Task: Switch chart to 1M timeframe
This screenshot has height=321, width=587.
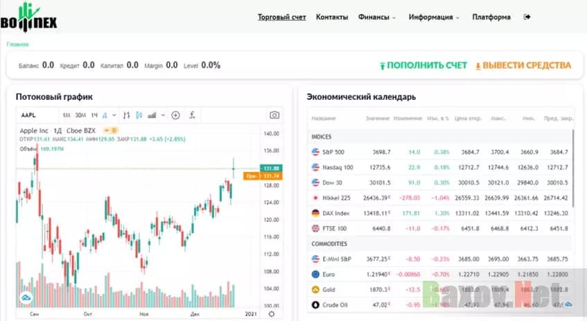Action: pos(67,115)
